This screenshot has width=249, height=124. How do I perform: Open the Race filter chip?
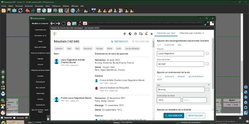[77, 49]
